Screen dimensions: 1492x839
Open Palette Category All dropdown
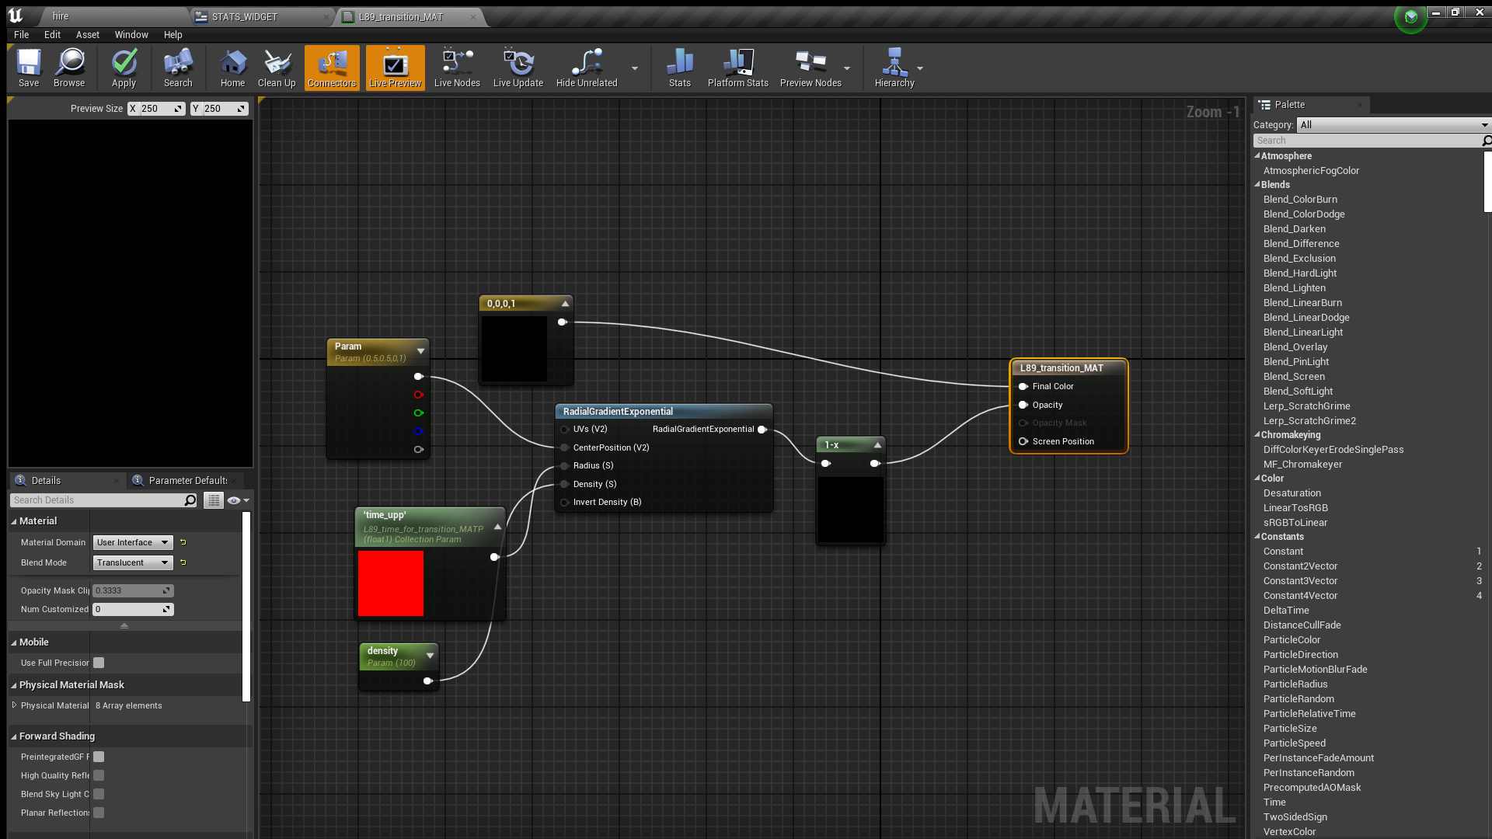pos(1393,124)
